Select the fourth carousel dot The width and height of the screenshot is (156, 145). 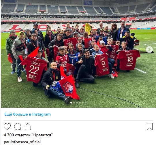coord(80,103)
